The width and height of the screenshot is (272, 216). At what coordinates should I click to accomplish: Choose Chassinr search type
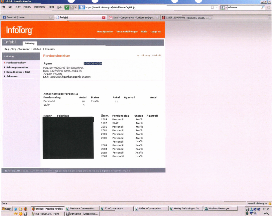point(50,49)
